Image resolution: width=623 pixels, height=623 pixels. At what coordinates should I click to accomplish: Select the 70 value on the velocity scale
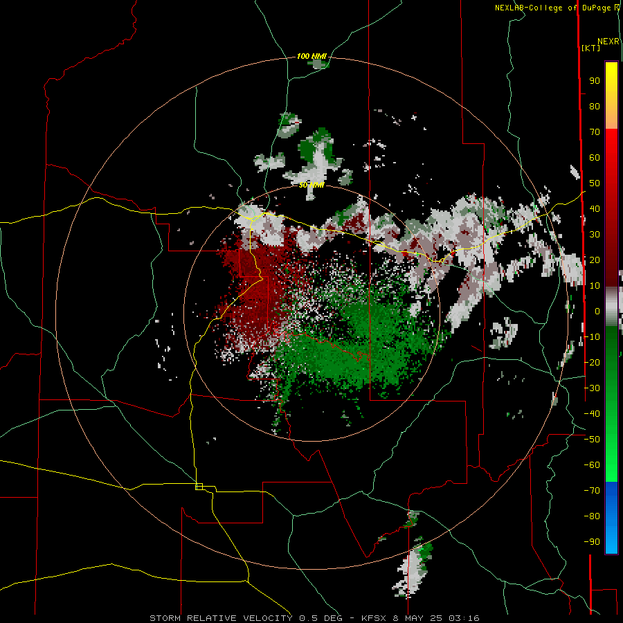point(595,132)
